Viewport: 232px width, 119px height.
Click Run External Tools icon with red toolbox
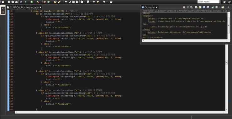click(38, 2)
